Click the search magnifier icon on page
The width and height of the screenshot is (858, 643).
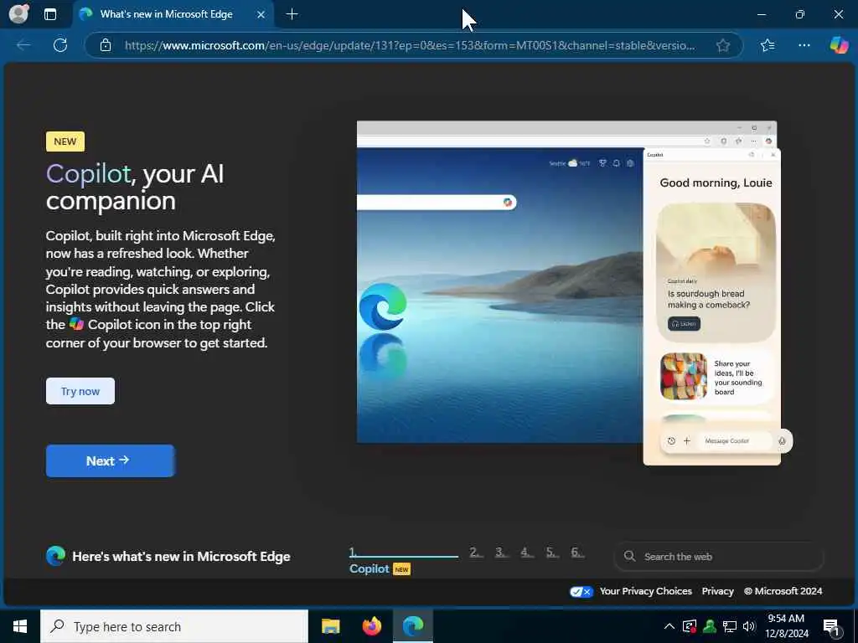point(630,557)
